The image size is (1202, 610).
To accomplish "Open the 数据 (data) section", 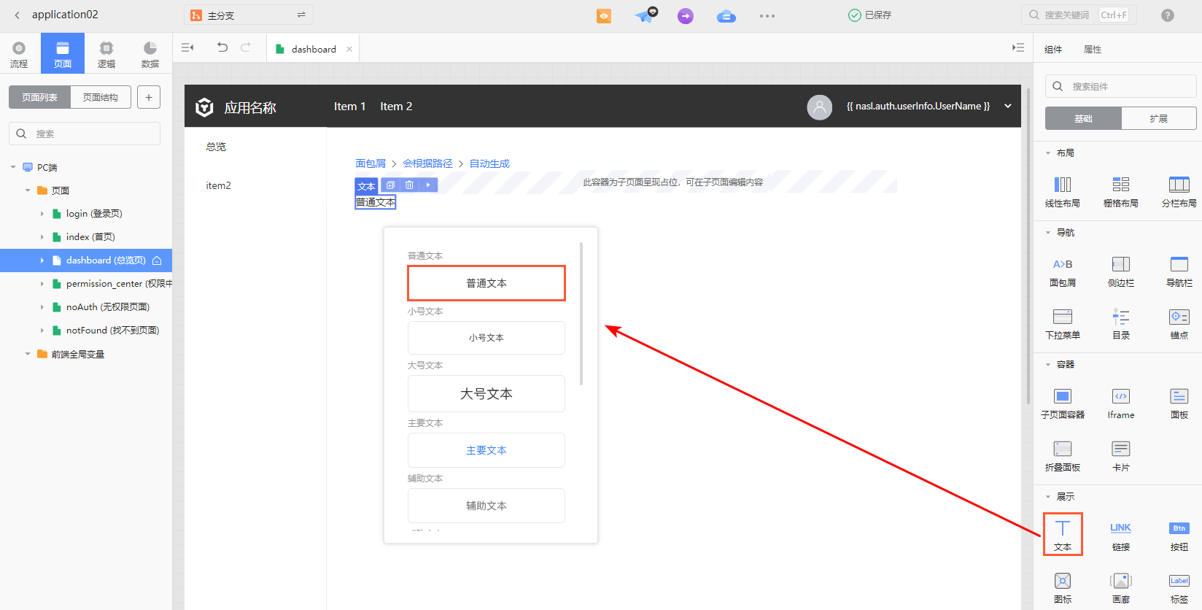I will [150, 55].
